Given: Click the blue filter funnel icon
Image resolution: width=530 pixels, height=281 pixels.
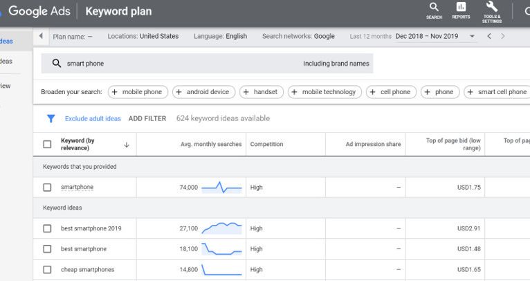Looking at the screenshot, I should coord(51,118).
